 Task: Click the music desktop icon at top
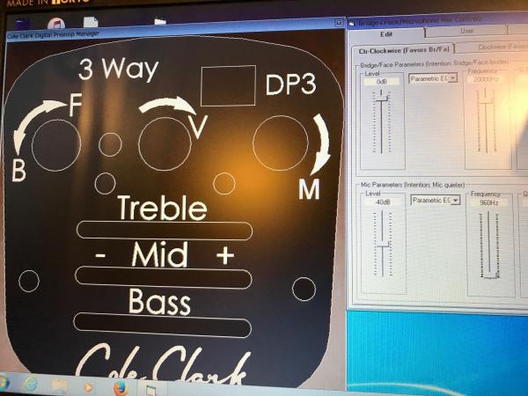[x=56, y=24]
